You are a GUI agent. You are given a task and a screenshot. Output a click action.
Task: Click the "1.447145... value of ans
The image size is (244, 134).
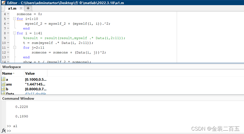pyautogui.click(x=35, y=84)
